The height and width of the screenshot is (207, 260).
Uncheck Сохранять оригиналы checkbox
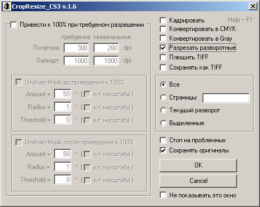pos(163,150)
